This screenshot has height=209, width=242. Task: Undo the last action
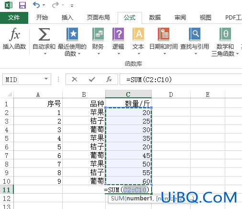point(36,5)
